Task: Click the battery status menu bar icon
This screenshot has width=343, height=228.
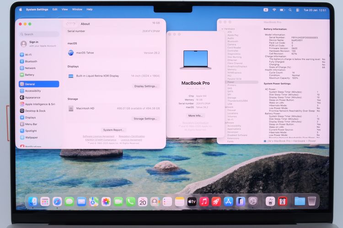Action: pos(283,10)
